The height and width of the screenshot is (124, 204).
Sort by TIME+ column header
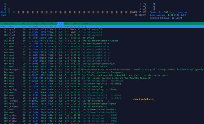[76, 24]
